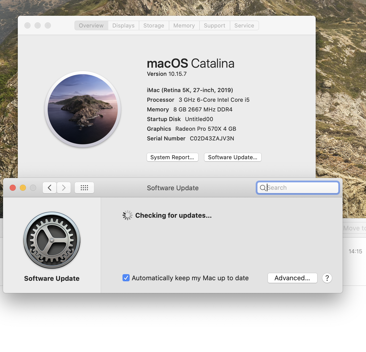Open Advanced... options in Software Update
Screen dimensions: 366x352
(x=292, y=278)
